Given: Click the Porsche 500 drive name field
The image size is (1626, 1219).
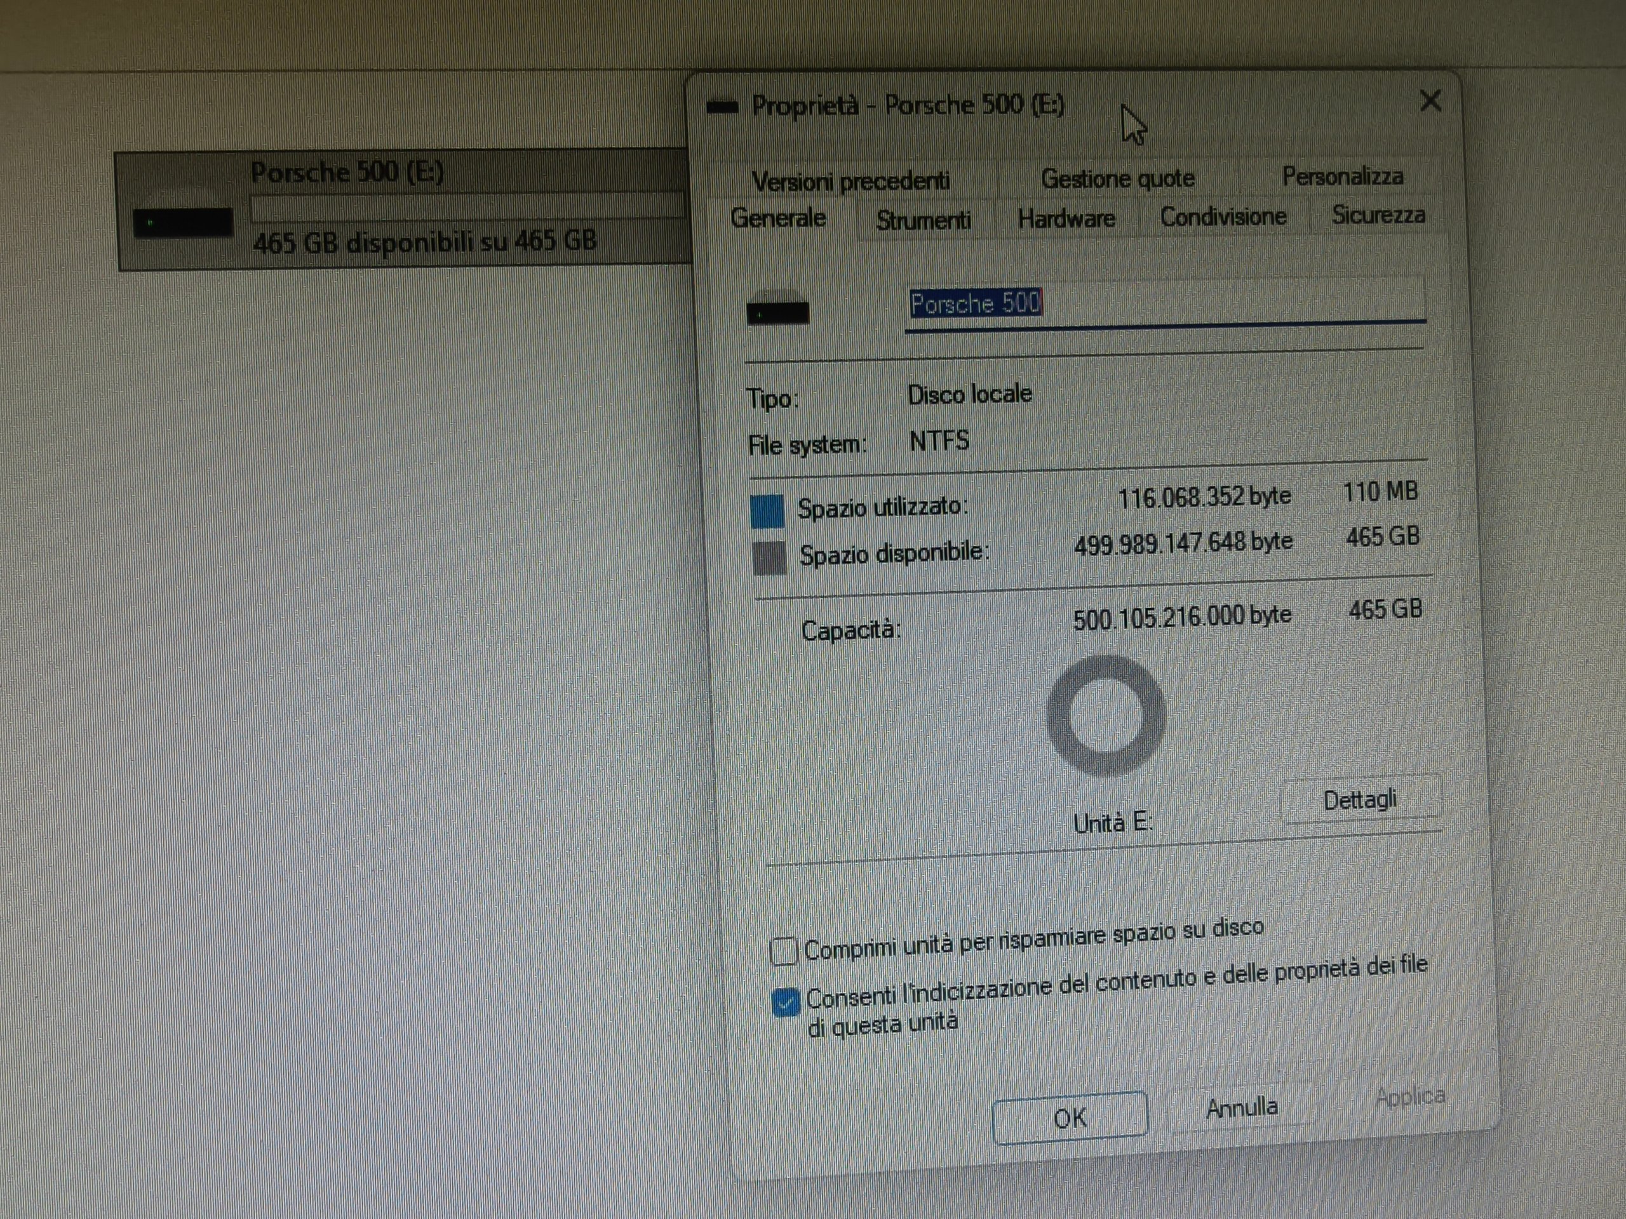Looking at the screenshot, I should point(1165,303).
